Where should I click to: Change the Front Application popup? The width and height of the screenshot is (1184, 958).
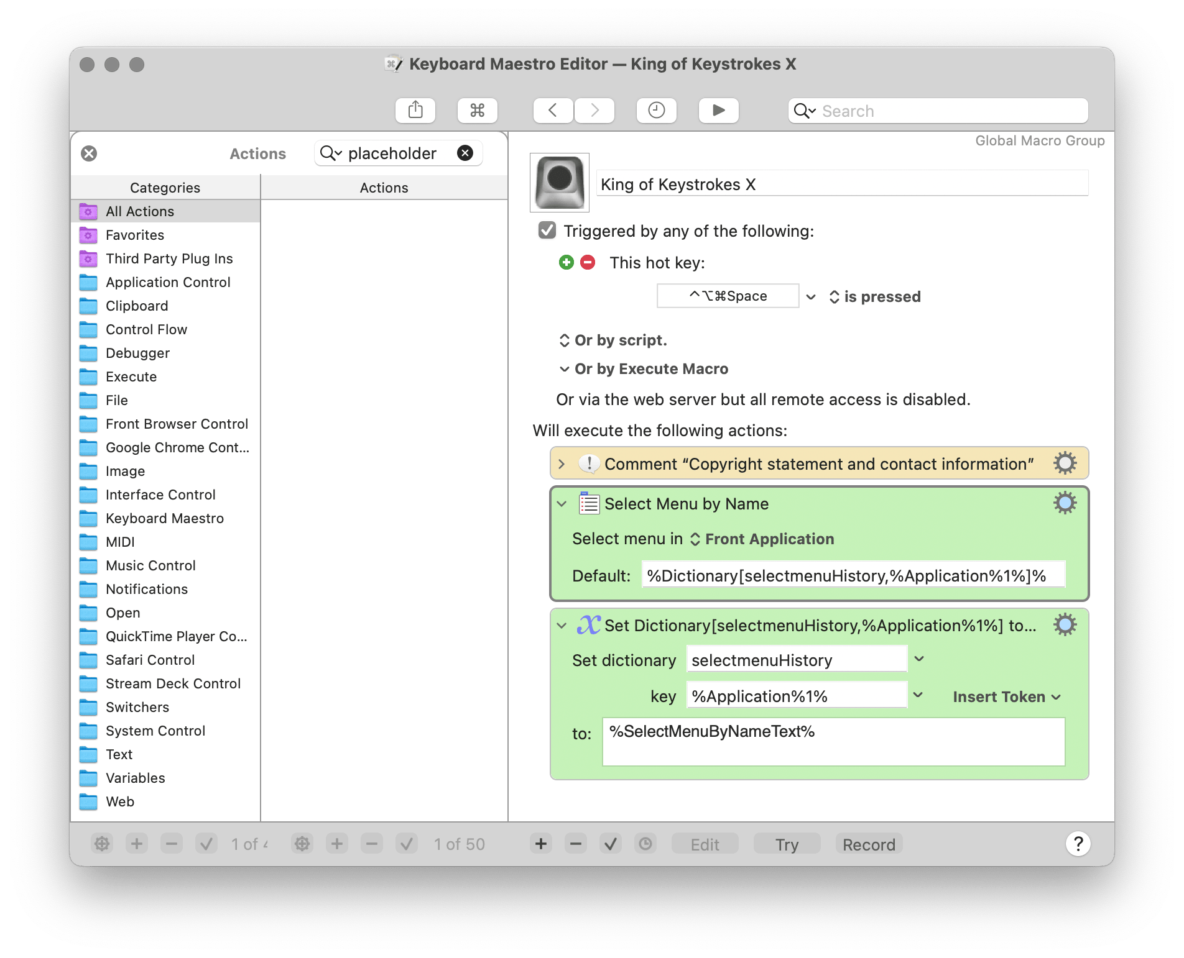tap(762, 539)
